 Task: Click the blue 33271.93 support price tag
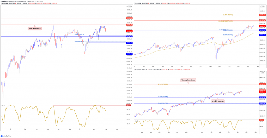[x=128, y=54]
